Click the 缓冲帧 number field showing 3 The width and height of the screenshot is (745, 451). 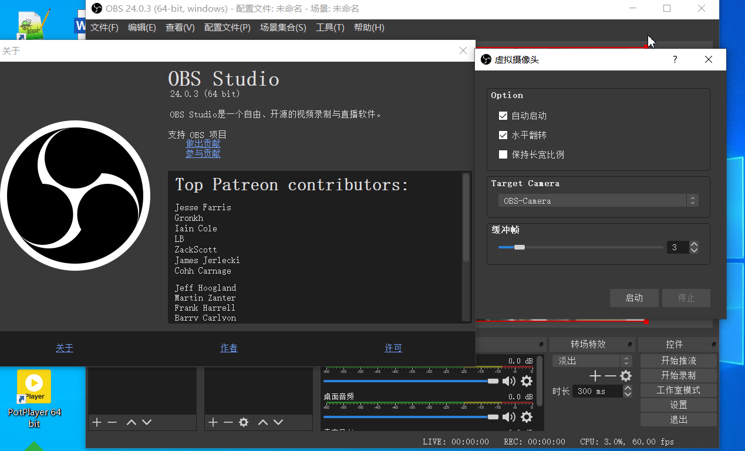click(x=678, y=247)
